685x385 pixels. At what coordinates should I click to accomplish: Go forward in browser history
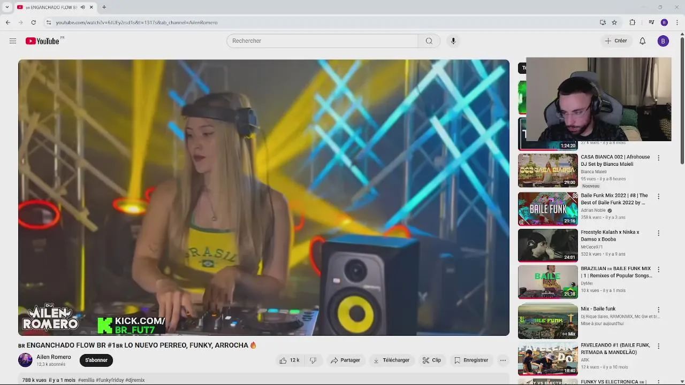(x=20, y=22)
